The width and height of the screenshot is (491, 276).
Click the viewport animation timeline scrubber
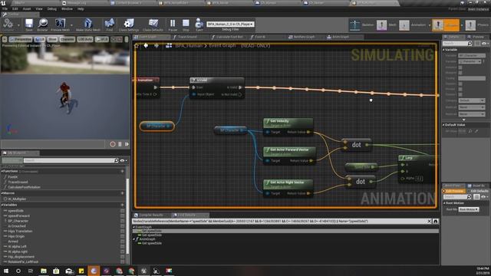(53, 144)
